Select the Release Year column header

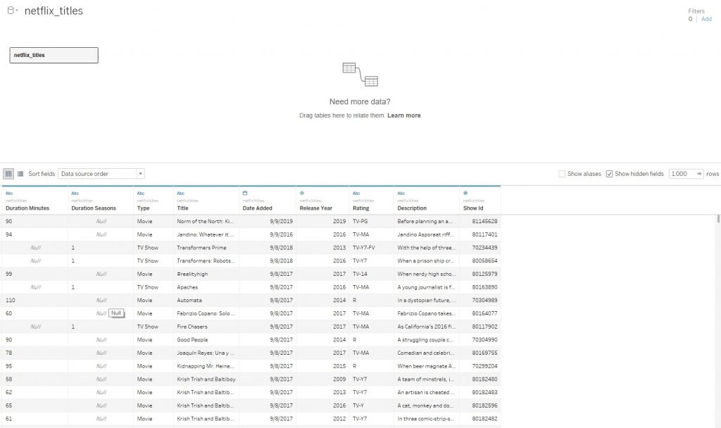(x=322, y=201)
